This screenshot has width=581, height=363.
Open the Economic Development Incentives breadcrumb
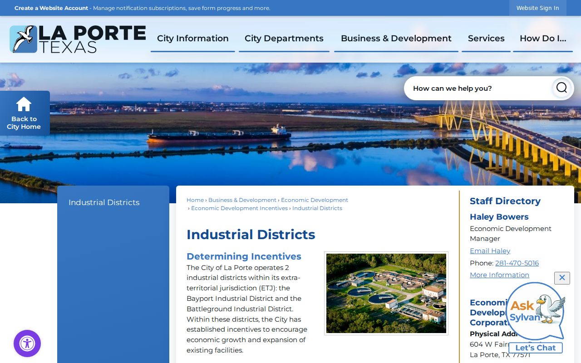point(239,208)
